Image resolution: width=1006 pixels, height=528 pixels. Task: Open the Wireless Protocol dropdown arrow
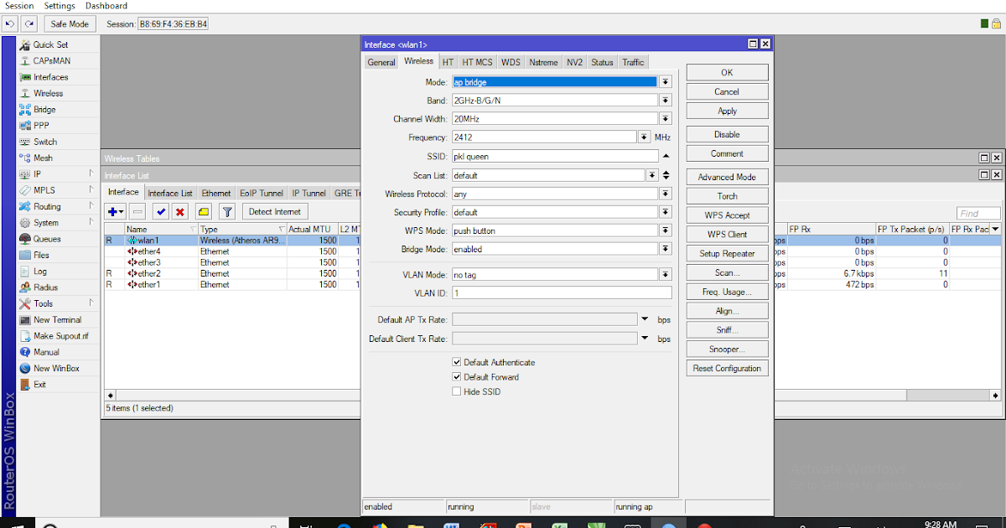(666, 194)
